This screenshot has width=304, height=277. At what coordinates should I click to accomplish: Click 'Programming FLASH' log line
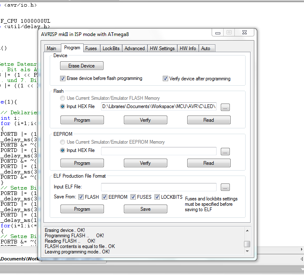pyautogui.click(x=74, y=236)
